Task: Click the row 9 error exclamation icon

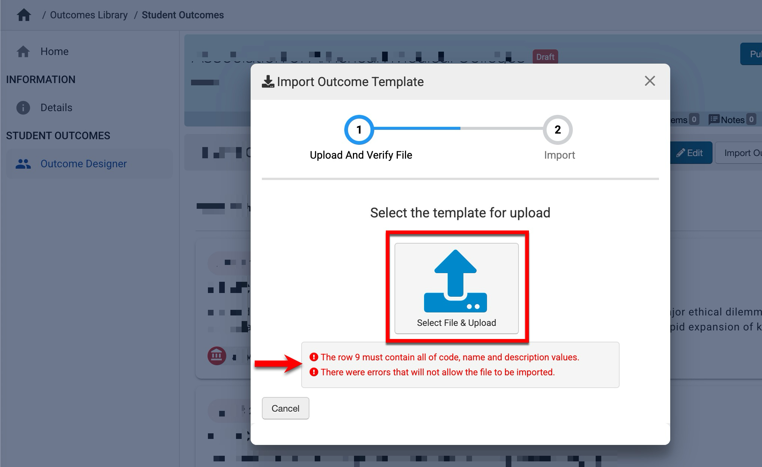Action: coord(314,357)
